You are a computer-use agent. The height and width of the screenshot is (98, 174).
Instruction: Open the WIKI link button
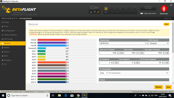click(166, 24)
